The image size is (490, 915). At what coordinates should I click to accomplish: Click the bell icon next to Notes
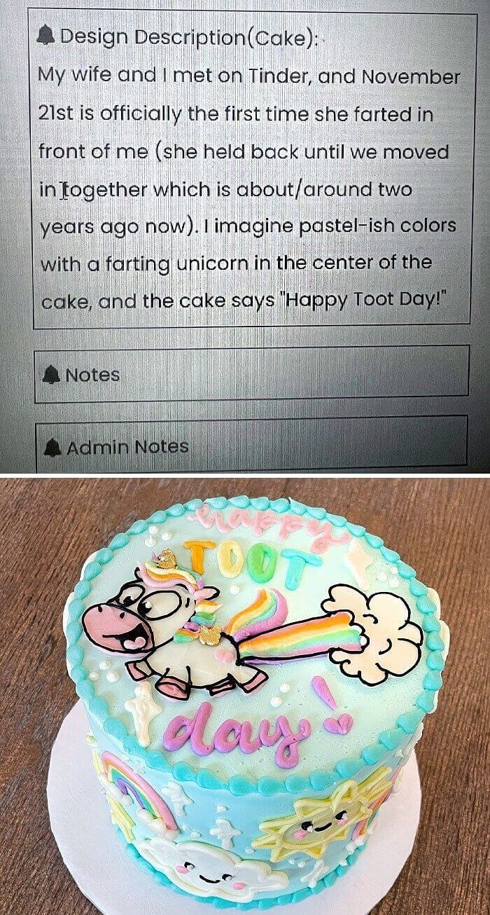(x=50, y=375)
